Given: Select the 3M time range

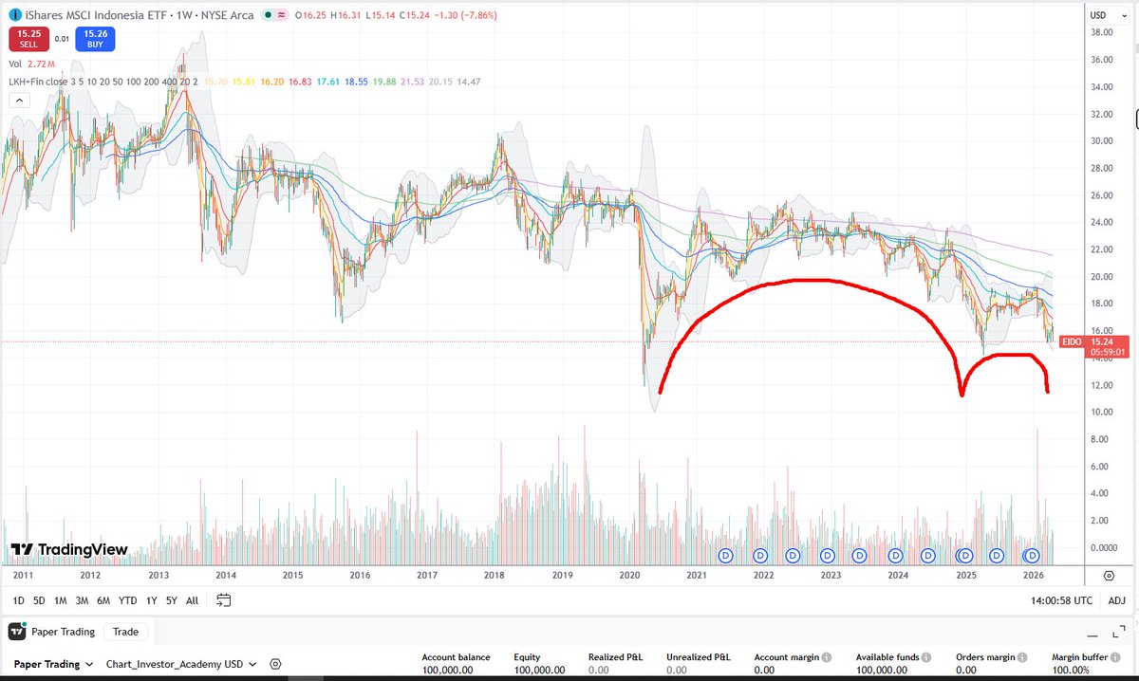Looking at the screenshot, I should click(82, 600).
